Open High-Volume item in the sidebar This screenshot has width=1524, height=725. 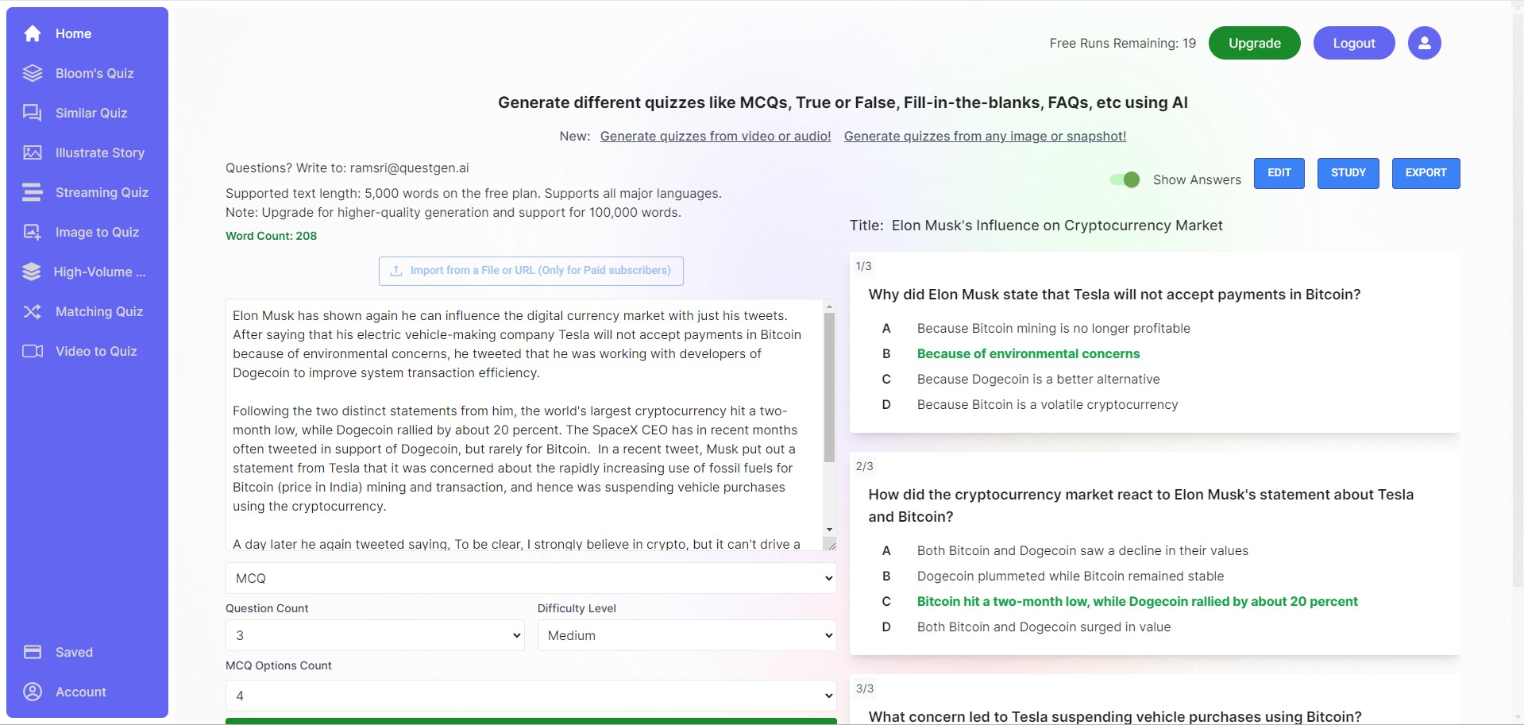pyautogui.click(x=87, y=272)
